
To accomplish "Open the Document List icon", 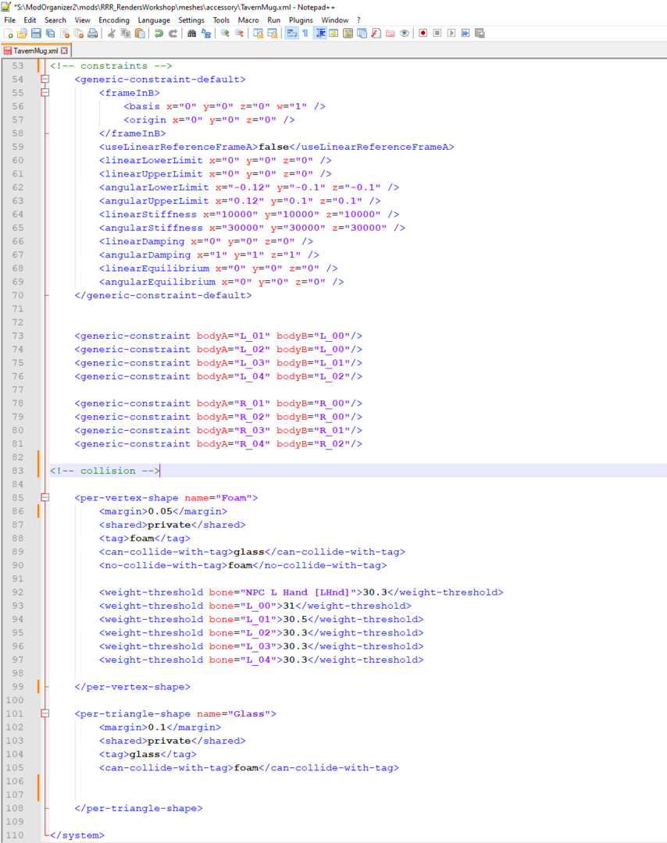I will click(362, 34).
